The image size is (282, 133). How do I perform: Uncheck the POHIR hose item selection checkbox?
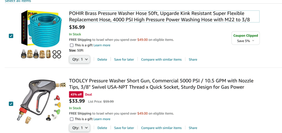point(11,36)
